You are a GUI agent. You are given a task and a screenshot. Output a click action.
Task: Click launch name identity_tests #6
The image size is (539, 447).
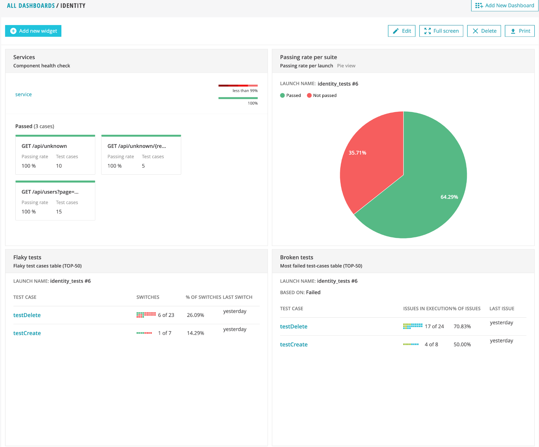(x=338, y=84)
